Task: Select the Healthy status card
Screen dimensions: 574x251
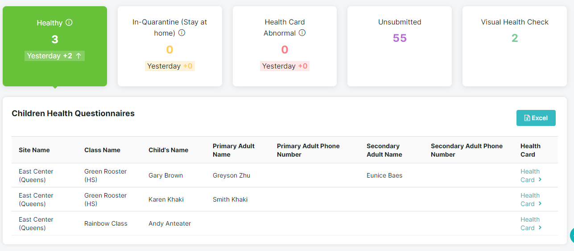Action: (x=55, y=46)
